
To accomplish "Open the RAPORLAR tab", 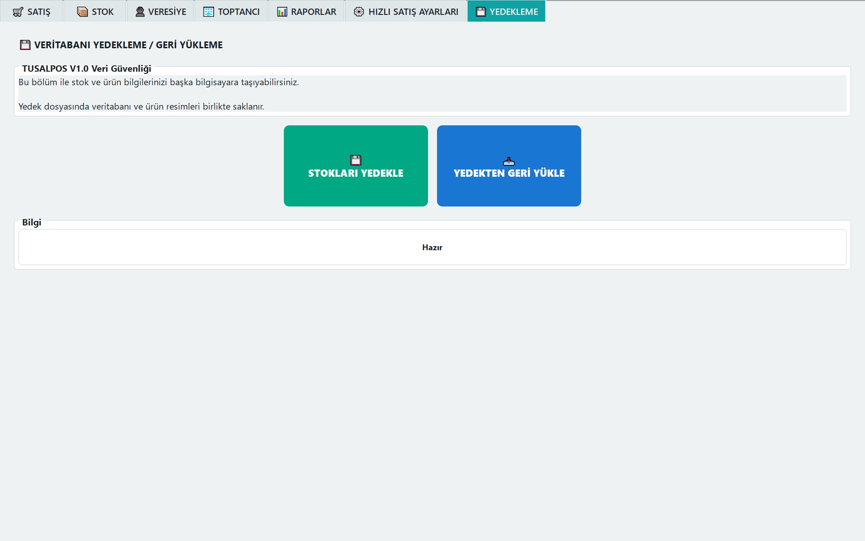I will (306, 11).
